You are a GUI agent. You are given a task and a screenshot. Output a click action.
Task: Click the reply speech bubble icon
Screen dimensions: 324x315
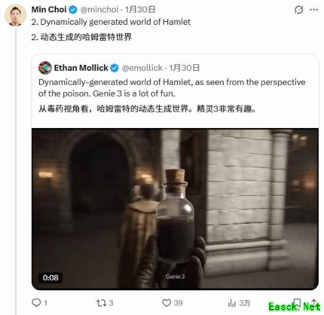click(36, 303)
